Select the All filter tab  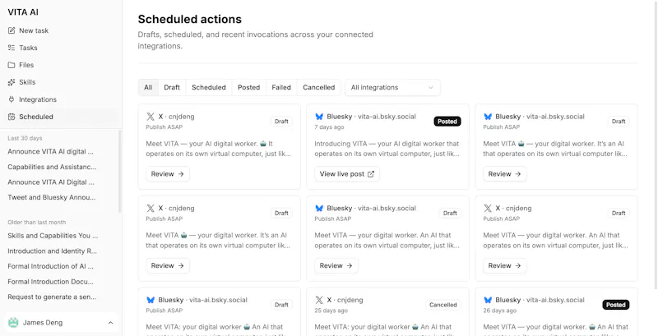[148, 88]
